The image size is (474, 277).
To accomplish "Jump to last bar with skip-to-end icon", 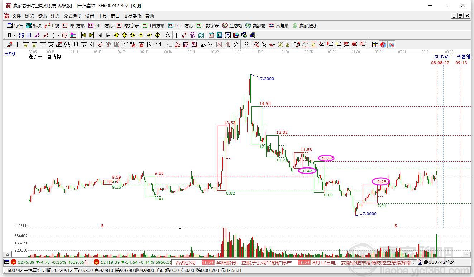I will (92, 35).
